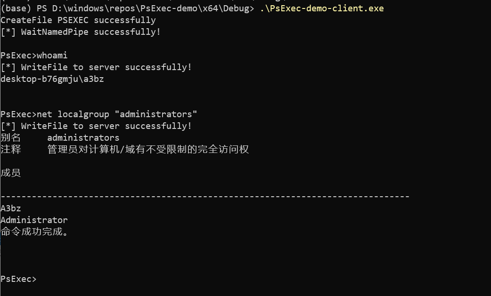The width and height of the screenshot is (491, 296).
Task: Click WriteFile success line below net localgroup
Action: (96, 126)
